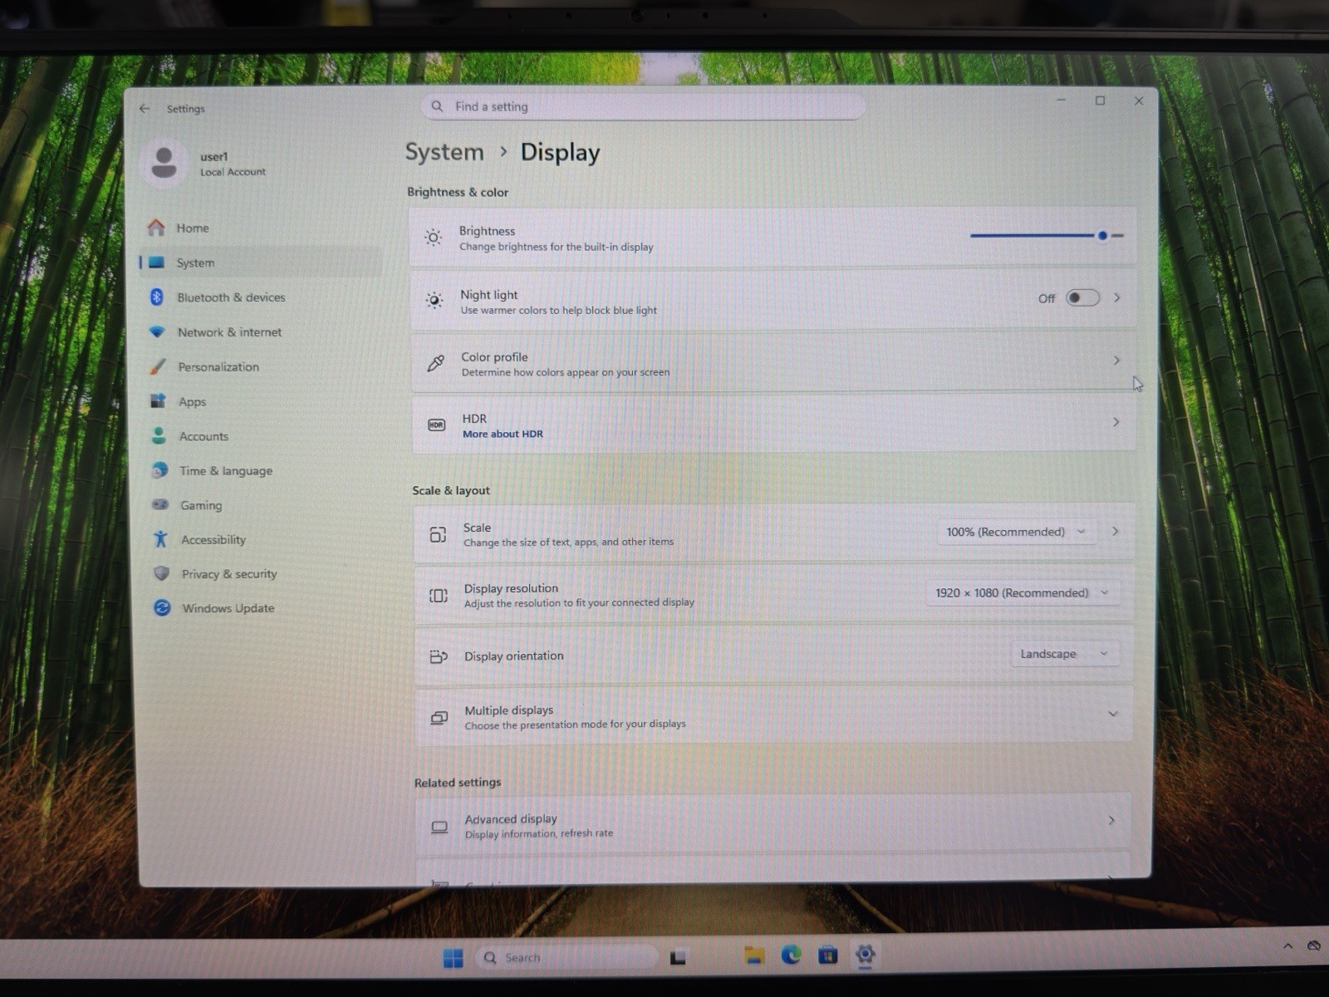Viewport: 1329px width, 997px height.
Task: Launch Microsoft Edge from the taskbar
Action: (x=791, y=955)
